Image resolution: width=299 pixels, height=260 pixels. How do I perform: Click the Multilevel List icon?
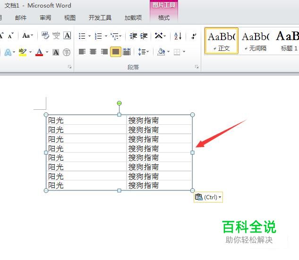(116, 36)
